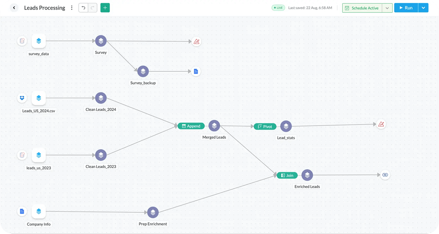Click the green add node button
This screenshot has height=234, width=439.
(105, 7)
